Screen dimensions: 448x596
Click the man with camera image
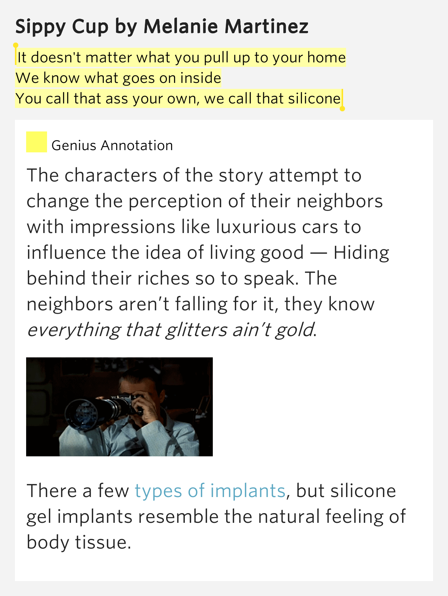pyautogui.click(x=119, y=407)
